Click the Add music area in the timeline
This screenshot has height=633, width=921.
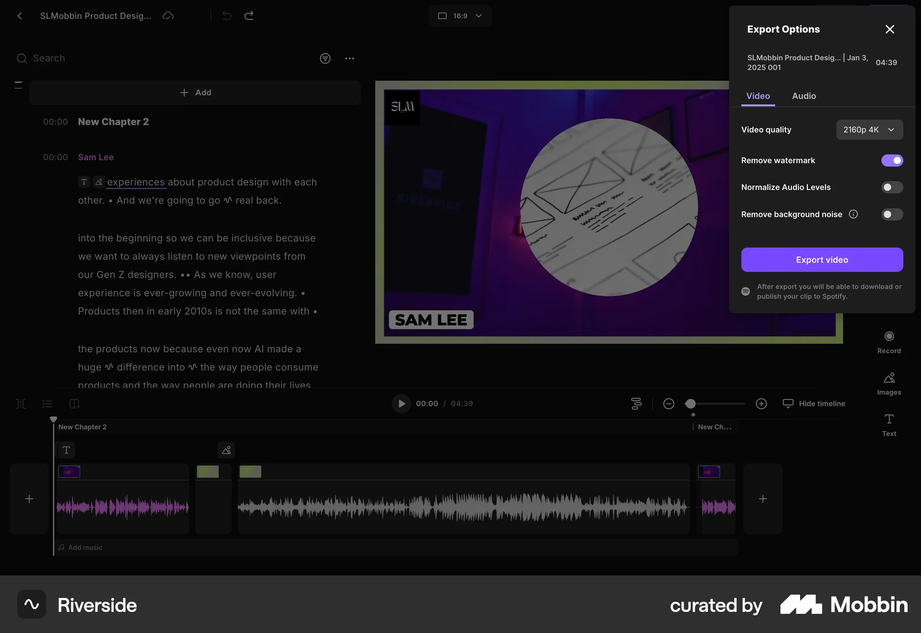click(84, 547)
